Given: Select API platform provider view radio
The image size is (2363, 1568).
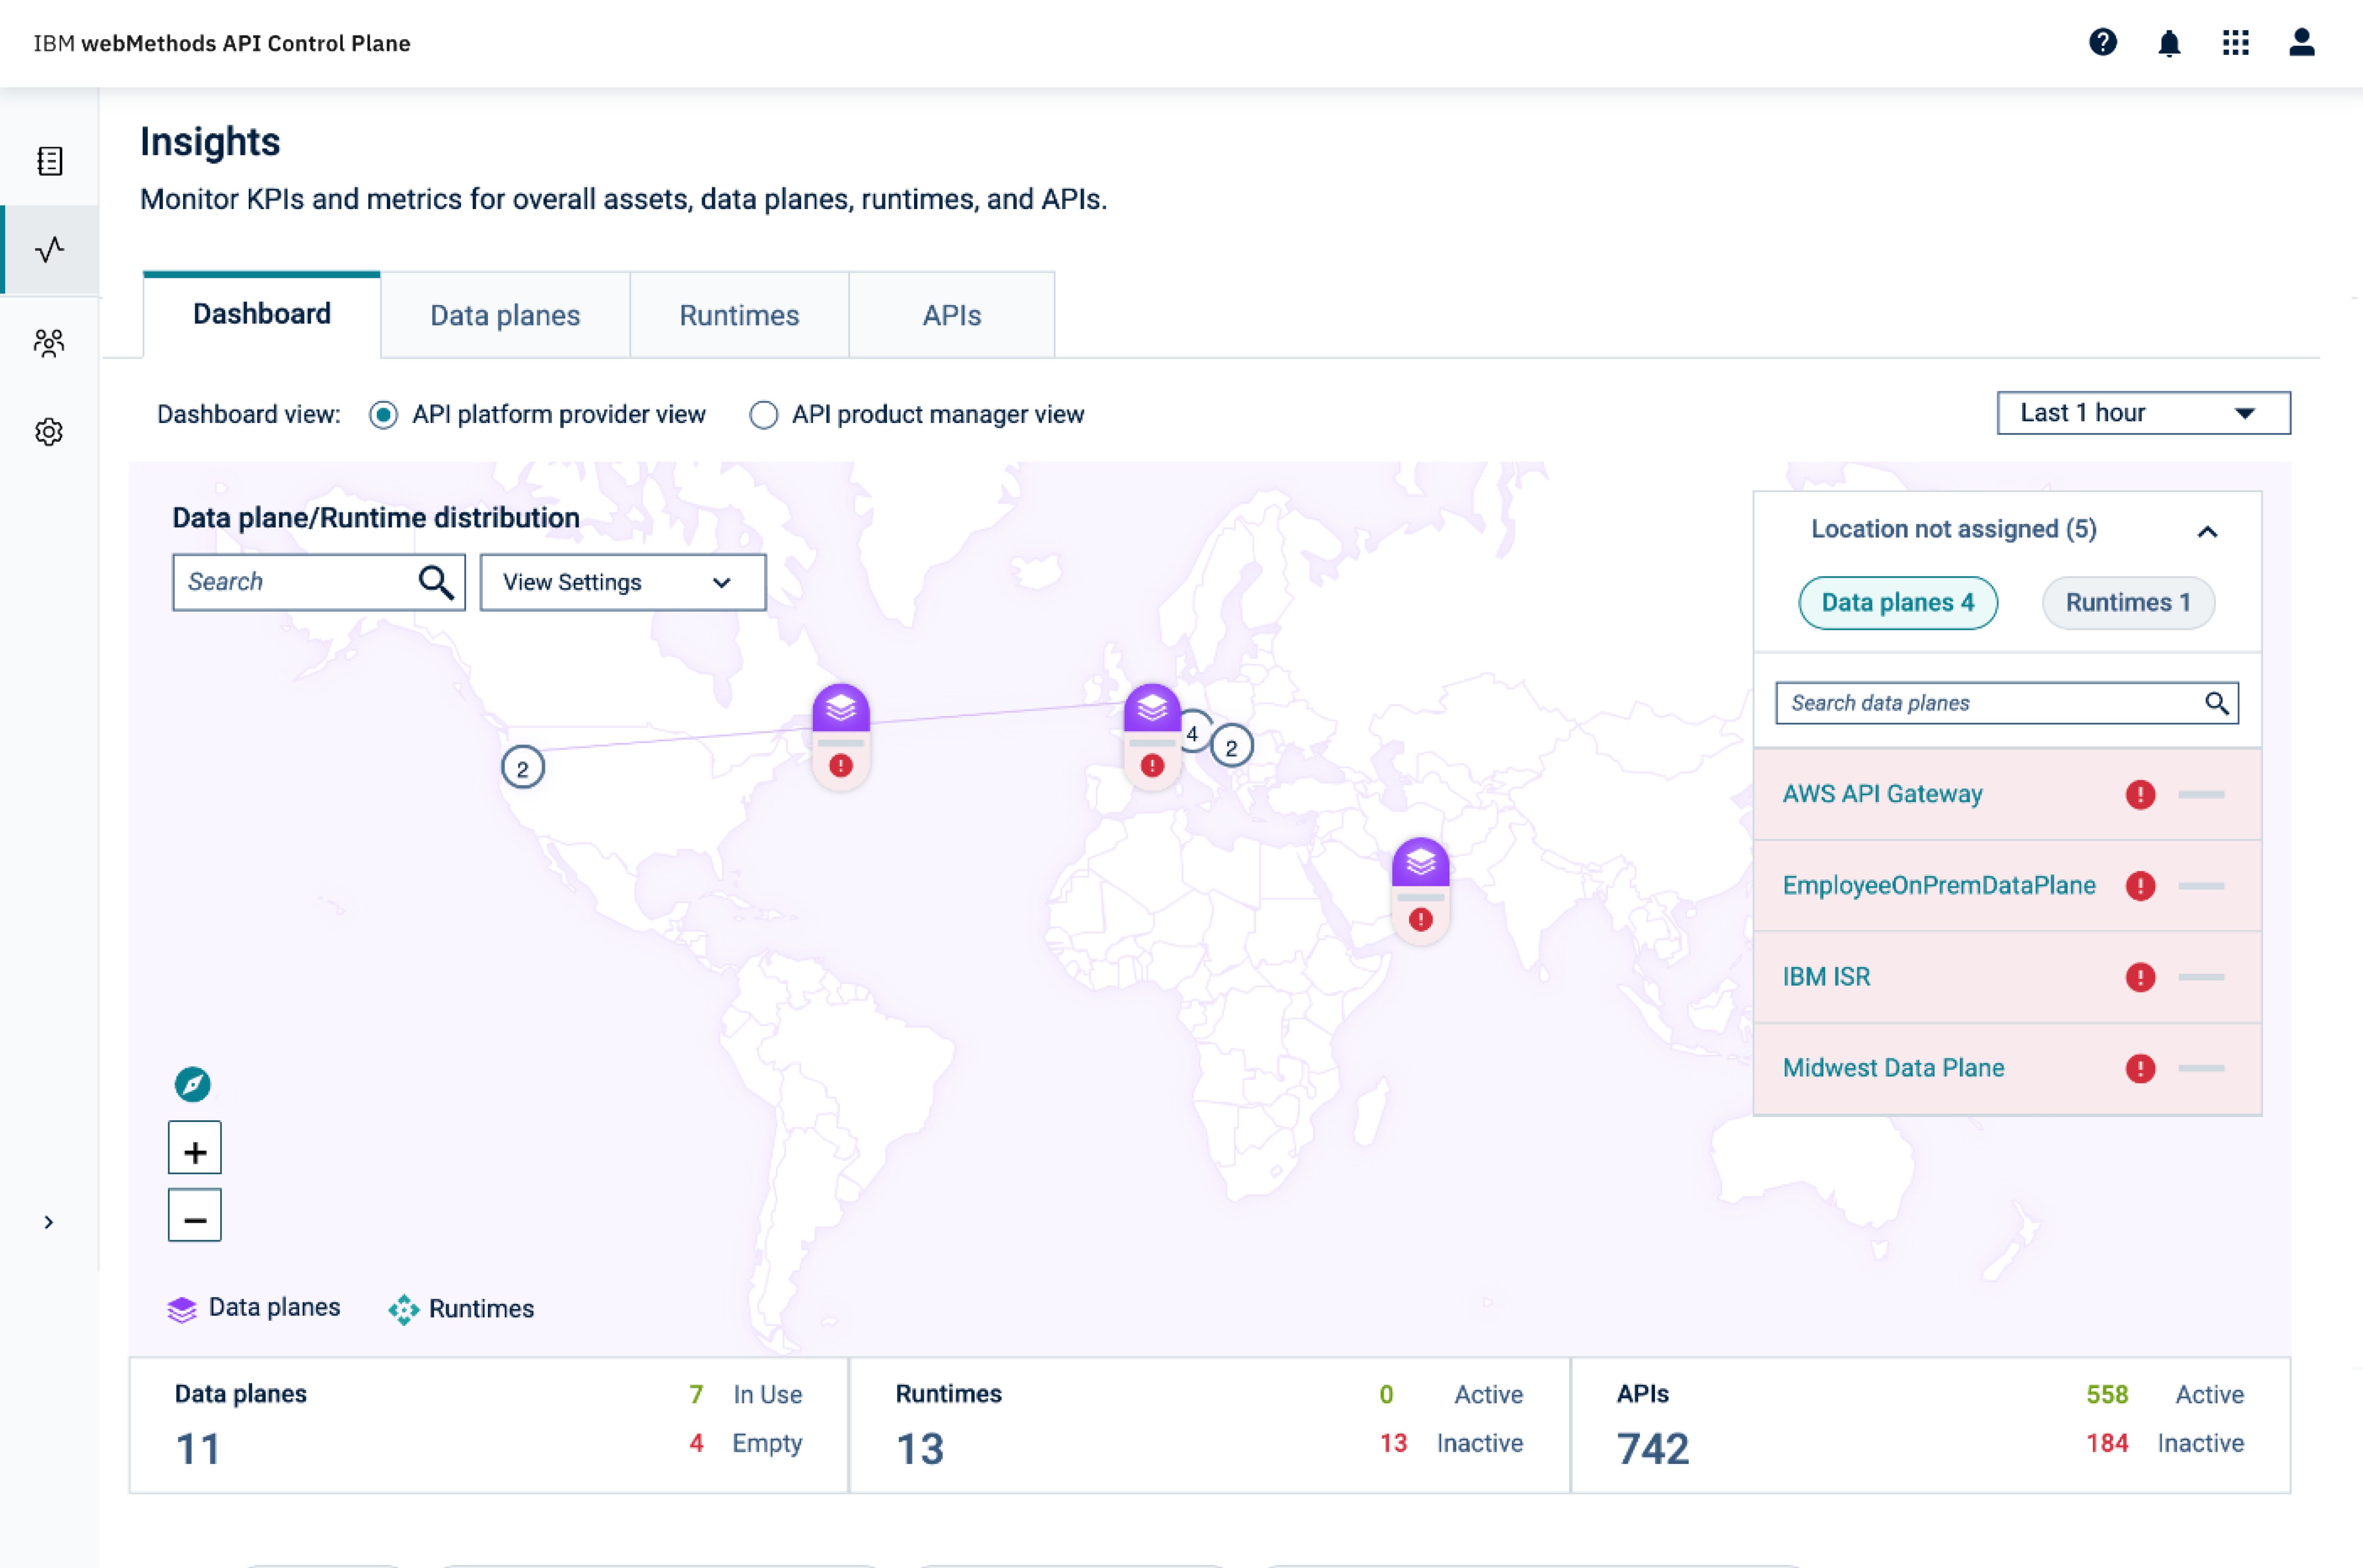Looking at the screenshot, I should click(x=383, y=414).
